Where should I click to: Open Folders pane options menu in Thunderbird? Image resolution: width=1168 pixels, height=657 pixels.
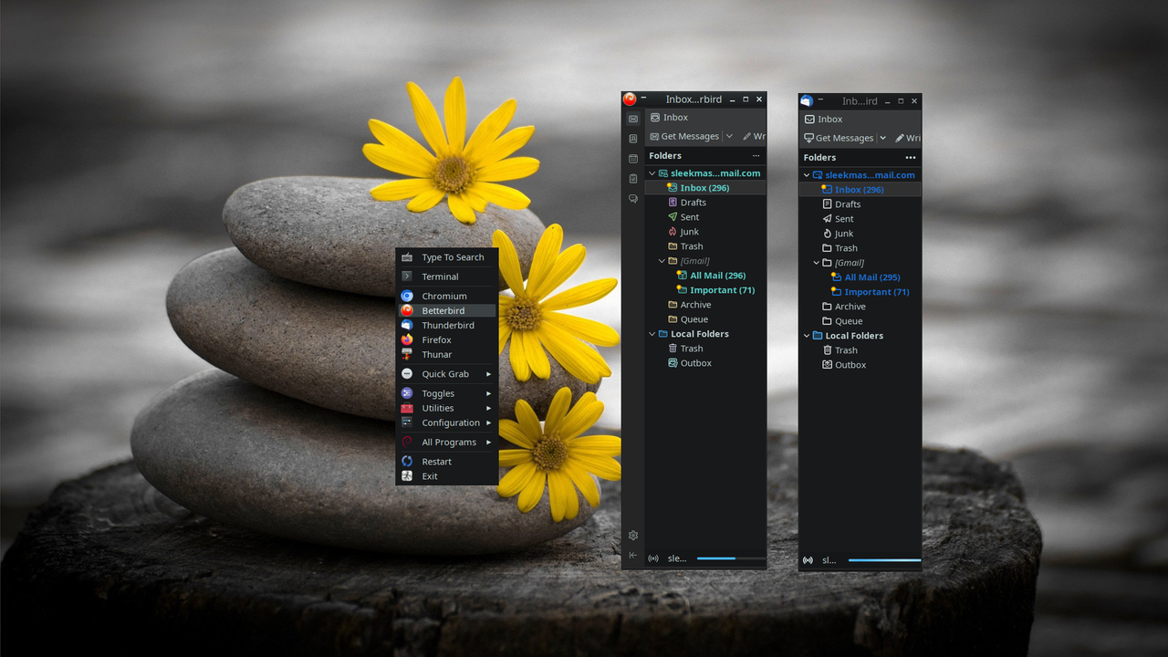point(910,158)
